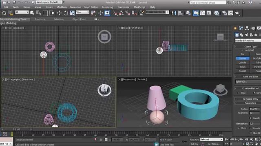Click the Align tool icon
The image size is (261, 146).
coord(180,13)
